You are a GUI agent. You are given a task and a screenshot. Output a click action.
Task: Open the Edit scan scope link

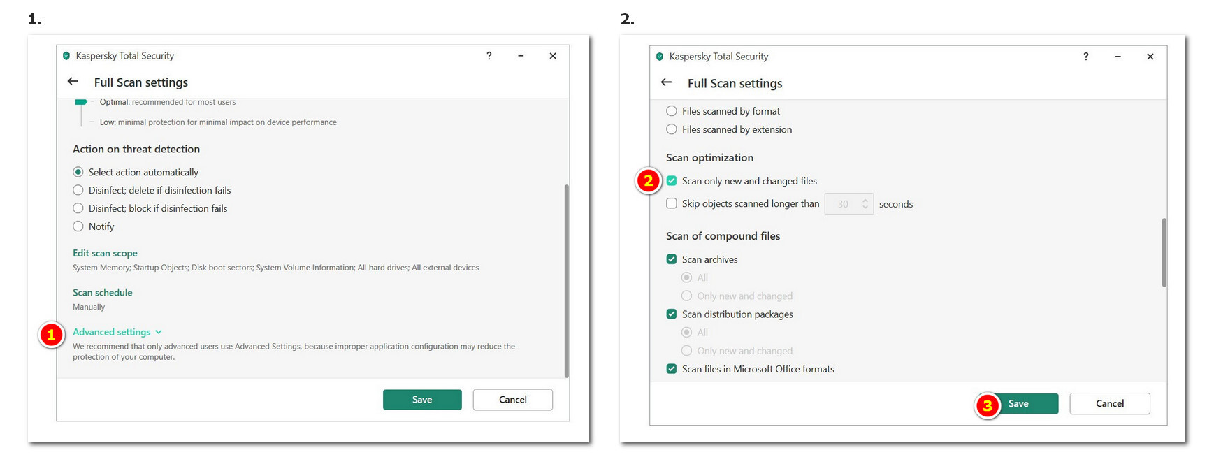[x=105, y=253]
